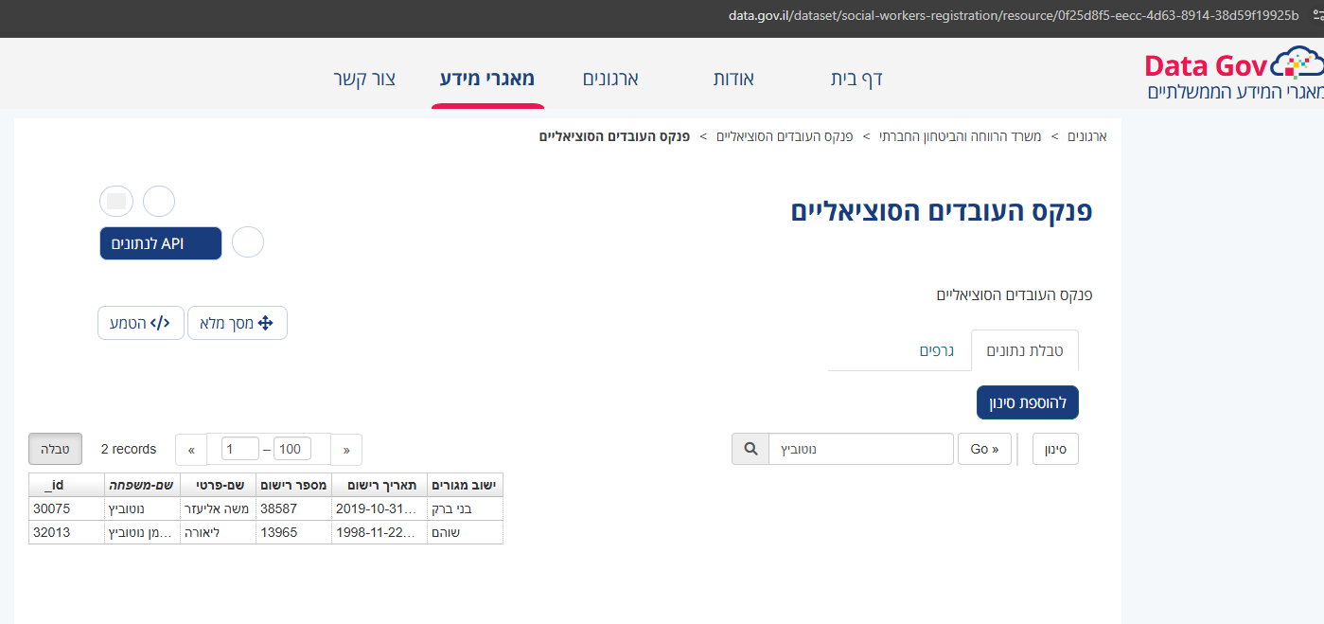Open the embed code button with the </> icon
1324x624 pixels.
tap(141, 323)
